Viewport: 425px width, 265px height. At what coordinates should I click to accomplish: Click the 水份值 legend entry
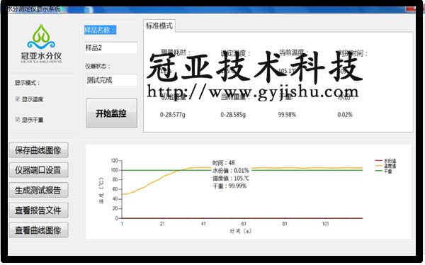coord(385,161)
